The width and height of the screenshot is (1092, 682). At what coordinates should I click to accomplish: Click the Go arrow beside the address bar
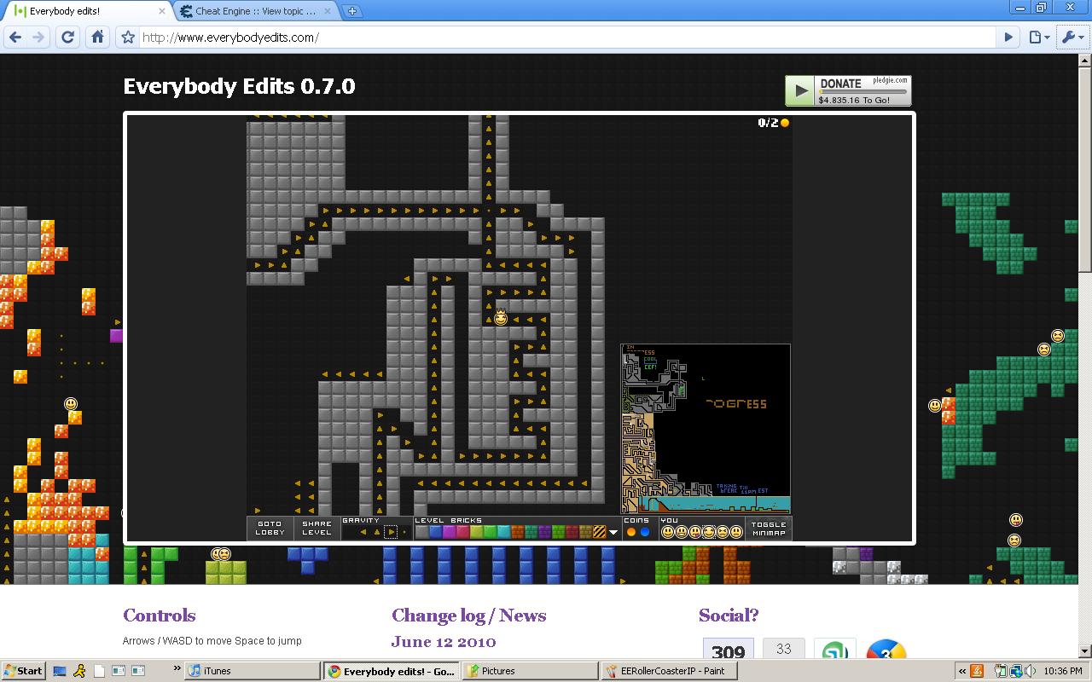tap(1008, 37)
